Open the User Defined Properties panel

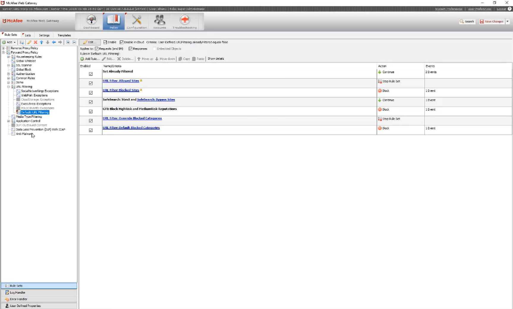coord(39,306)
